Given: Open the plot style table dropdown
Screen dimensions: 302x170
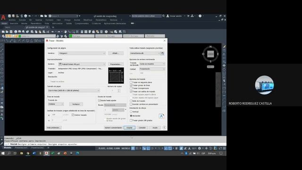Looking at the screenshot, I should tap(145, 53).
